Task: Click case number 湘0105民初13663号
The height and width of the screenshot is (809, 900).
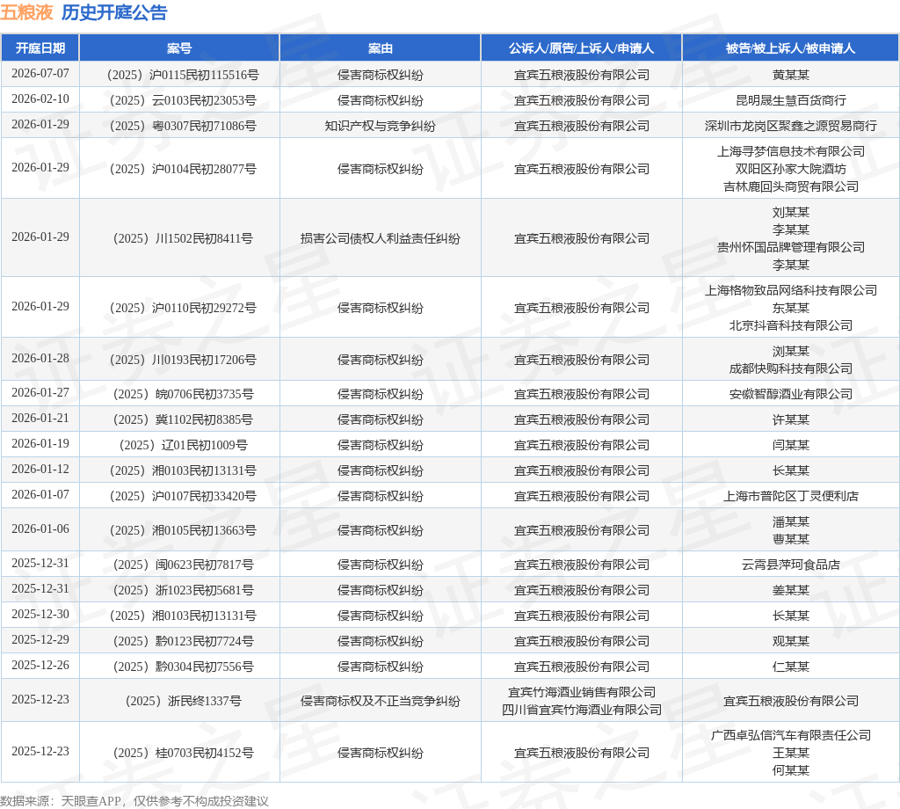Action: [x=183, y=530]
